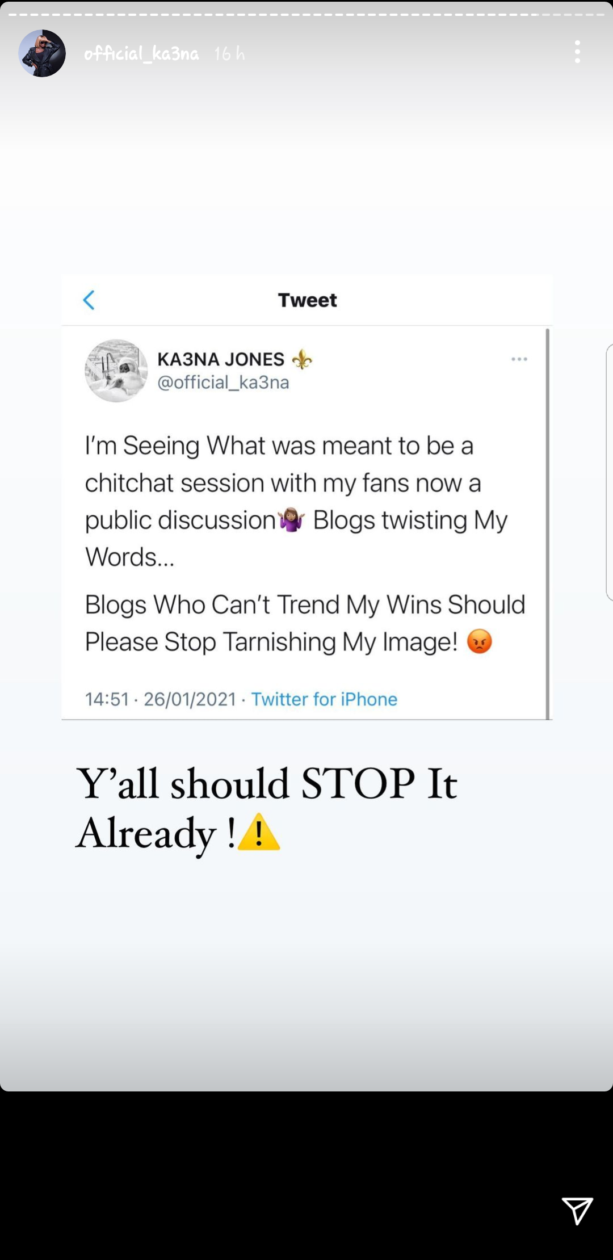
Task: Open the three-dot story options menu
Action: click(x=577, y=52)
